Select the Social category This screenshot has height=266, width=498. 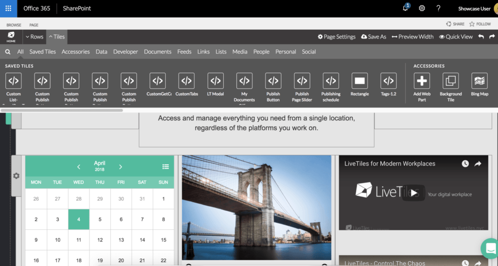pos(309,52)
